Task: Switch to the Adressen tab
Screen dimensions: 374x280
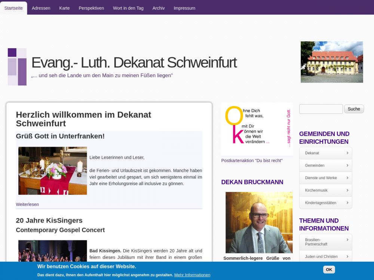Action: (x=41, y=8)
